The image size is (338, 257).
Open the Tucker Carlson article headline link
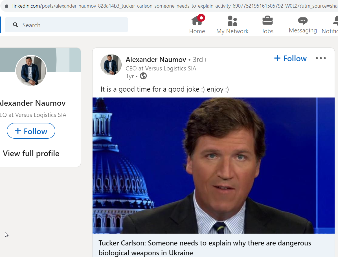point(205,248)
